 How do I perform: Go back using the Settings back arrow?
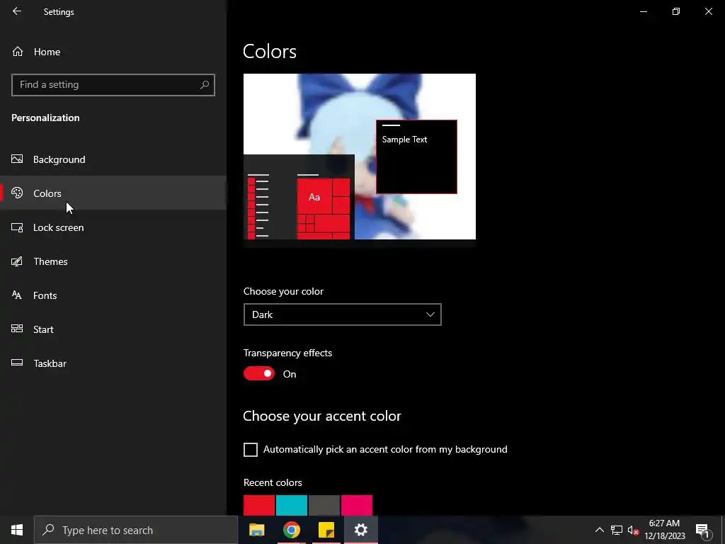pyautogui.click(x=17, y=11)
